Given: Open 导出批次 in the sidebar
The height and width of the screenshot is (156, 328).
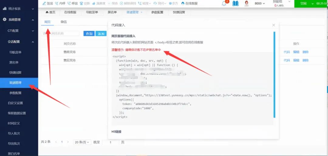Looking at the screenshot, I should pos(14,144).
